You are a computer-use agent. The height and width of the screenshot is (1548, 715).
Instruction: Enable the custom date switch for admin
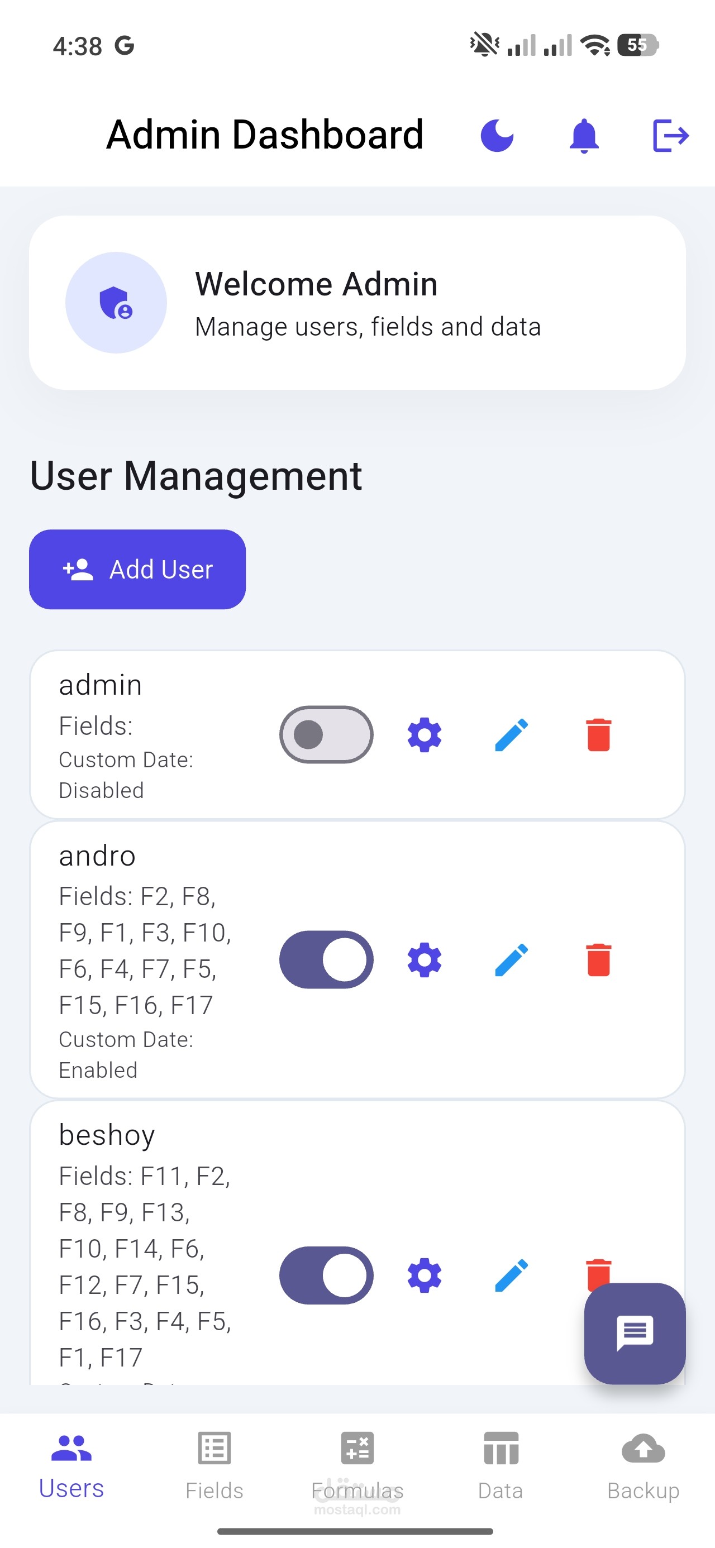tap(326, 734)
